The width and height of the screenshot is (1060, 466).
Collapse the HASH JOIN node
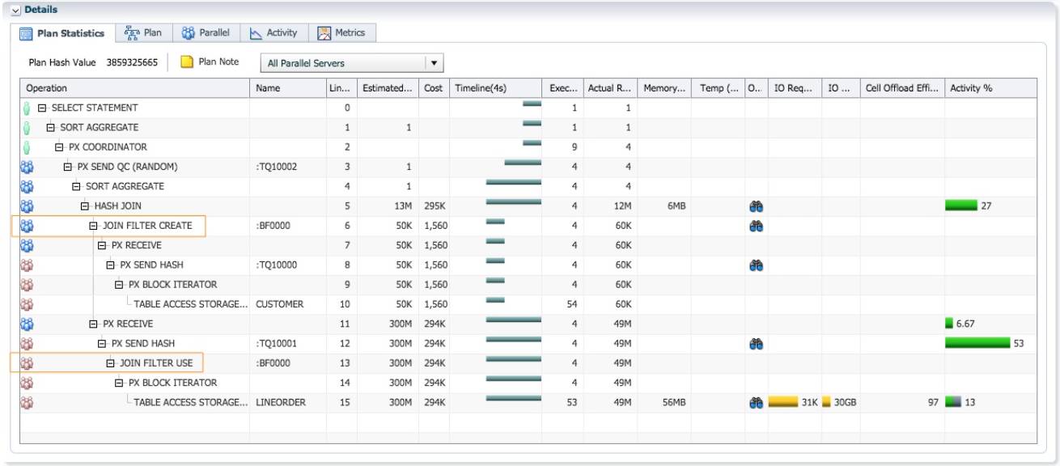tap(85, 205)
